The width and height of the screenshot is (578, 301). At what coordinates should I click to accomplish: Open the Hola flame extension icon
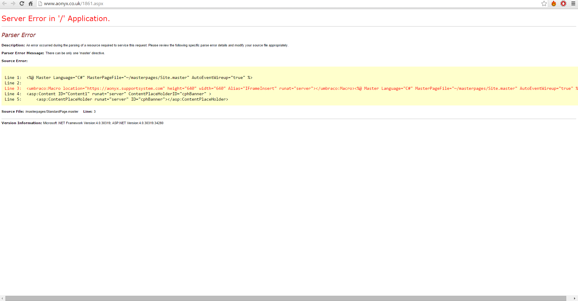[554, 4]
